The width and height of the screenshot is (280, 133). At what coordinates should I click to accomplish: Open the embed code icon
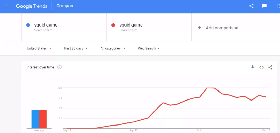pos(261,67)
